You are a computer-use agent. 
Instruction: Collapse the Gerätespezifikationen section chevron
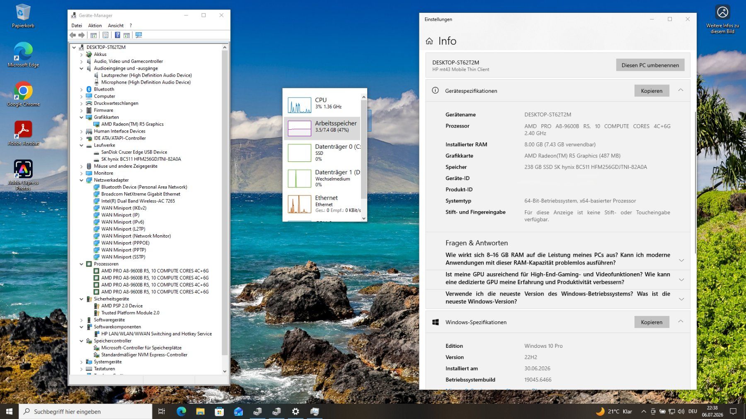[681, 90]
